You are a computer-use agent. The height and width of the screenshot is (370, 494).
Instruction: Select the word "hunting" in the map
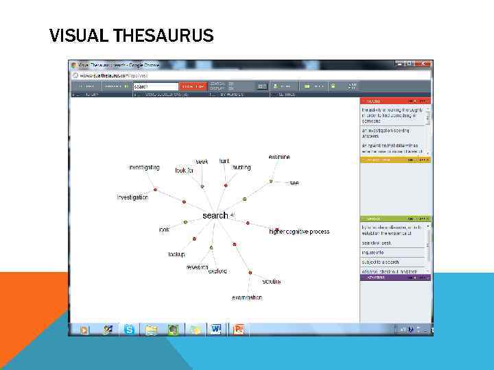(242, 167)
